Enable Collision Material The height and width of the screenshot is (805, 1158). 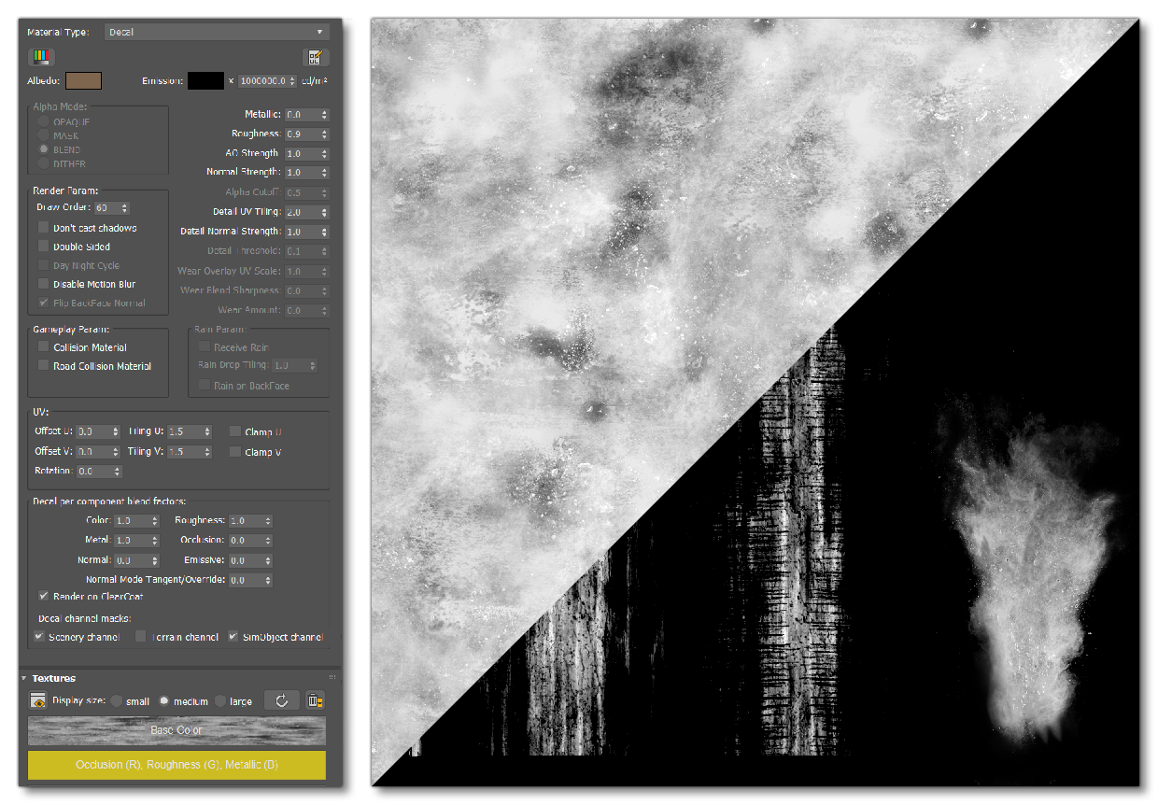coord(42,346)
